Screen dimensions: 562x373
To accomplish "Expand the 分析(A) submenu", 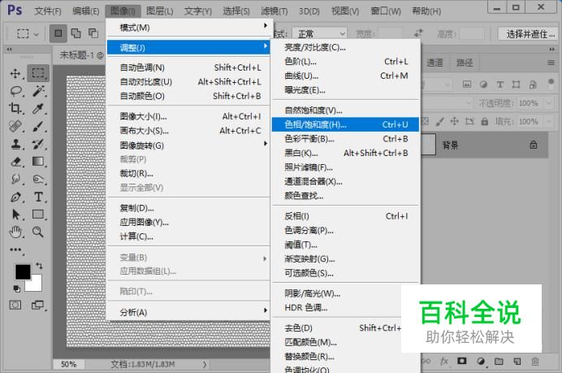I will tap(188, 312).
